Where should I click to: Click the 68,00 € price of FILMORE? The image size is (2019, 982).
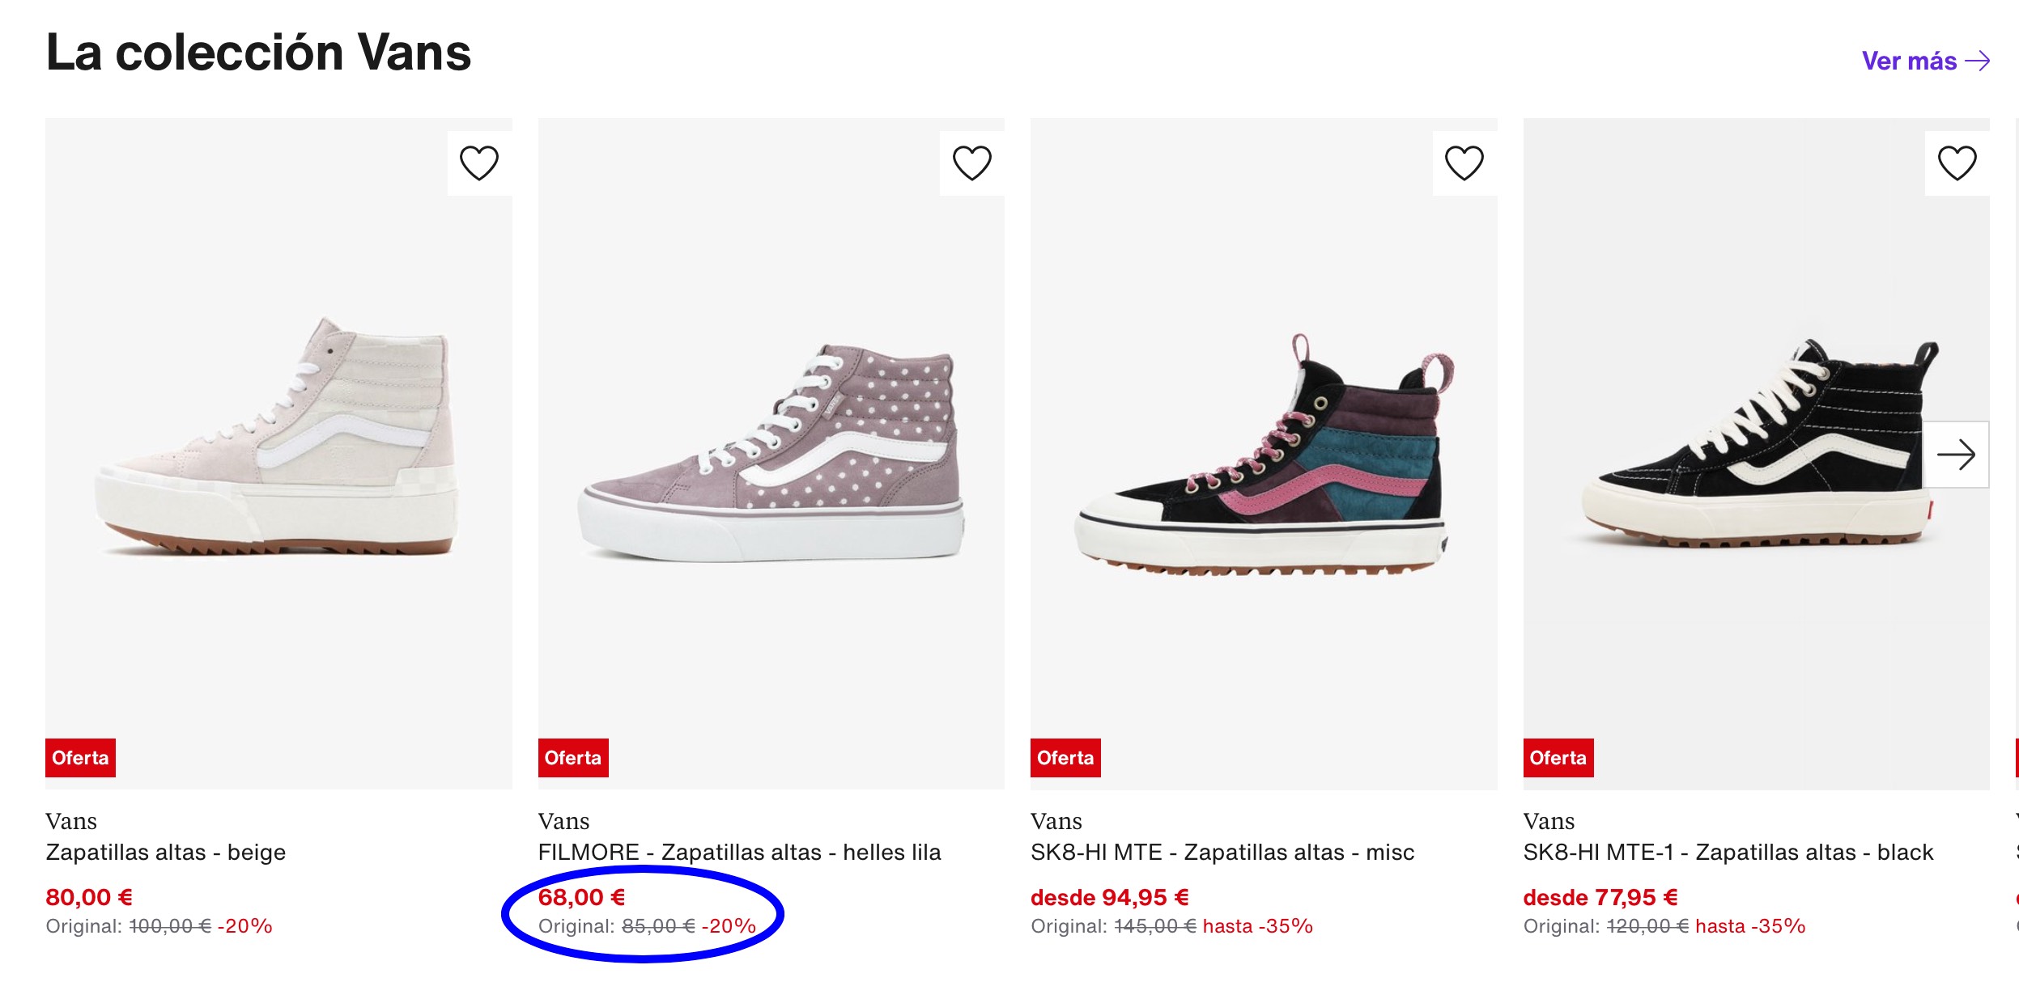pyautogui.click(x=581, y=897)
